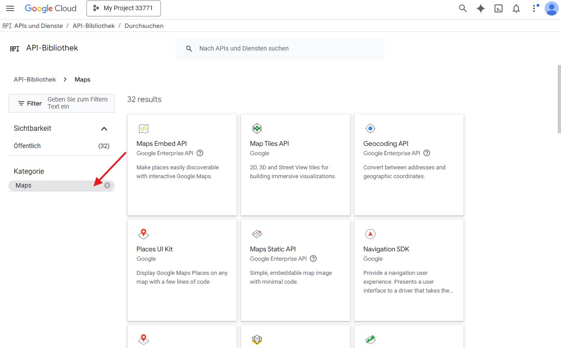Click the Filter text input field
The height and width of the screenshot is (348, 561).
[x=78, y=103]
